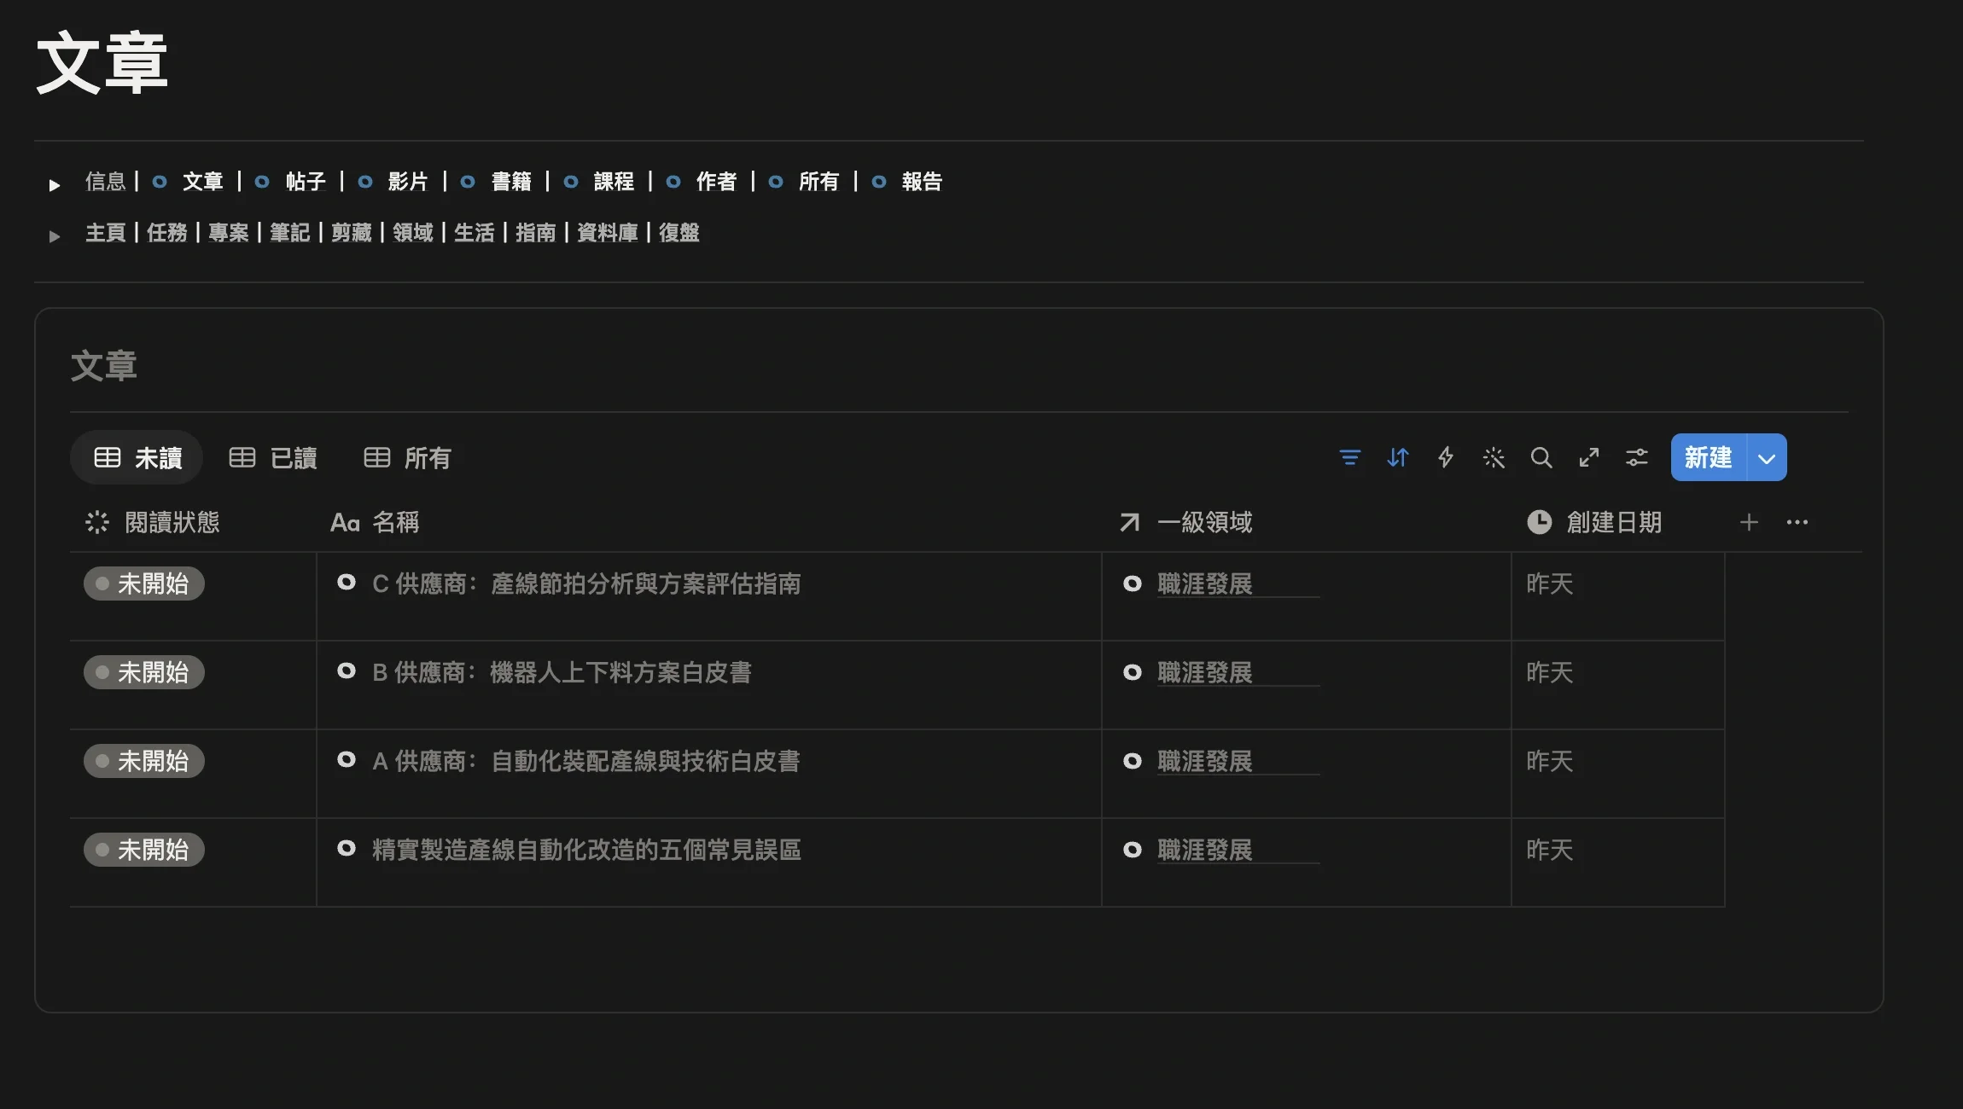1963x1109 pixels.
Task: Open article C 供應商：產線節拍分析與方案評估指南
Action: click(586, 584)
